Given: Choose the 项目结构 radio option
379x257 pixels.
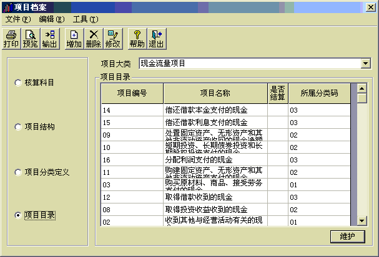Looking at the screenshot, I should coord(18,126).
